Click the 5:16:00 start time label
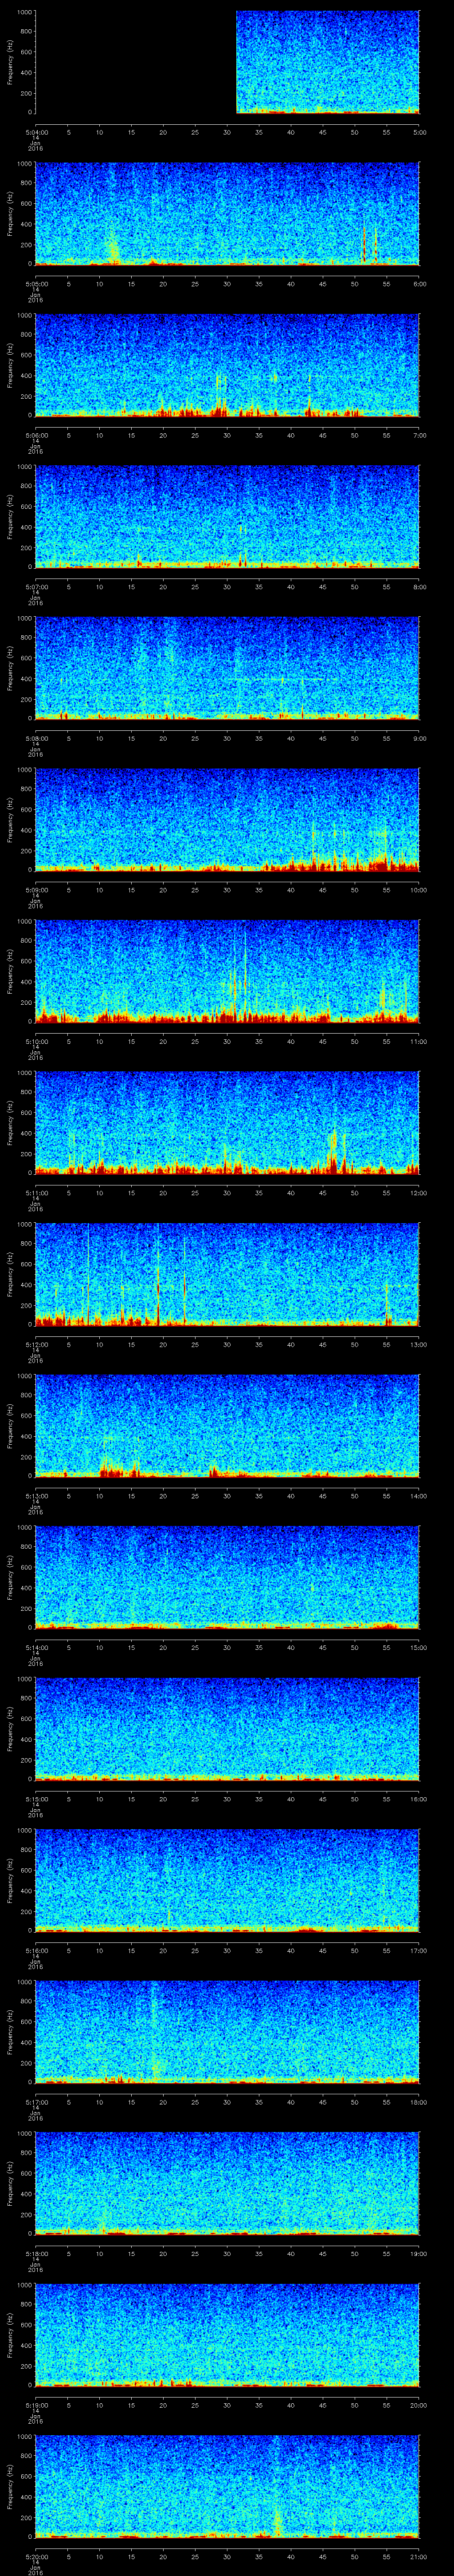 [x=36, y=1951]
